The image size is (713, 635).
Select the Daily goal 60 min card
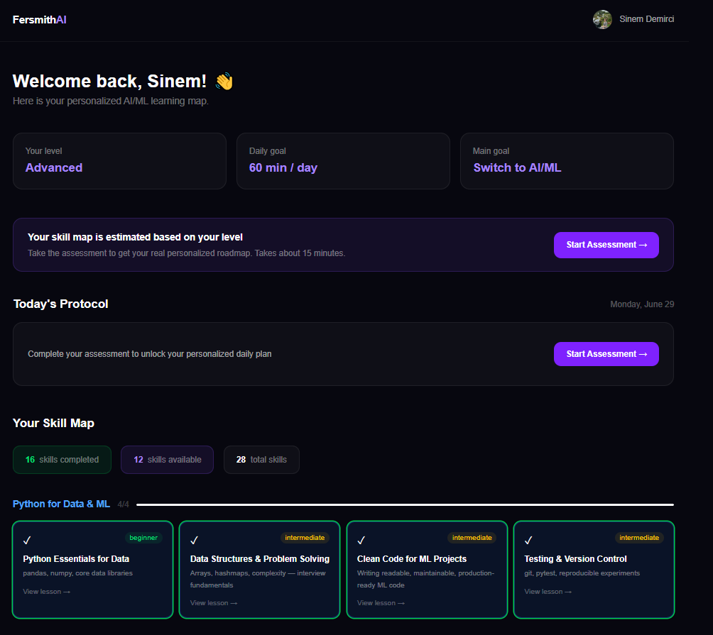point(343,161)
